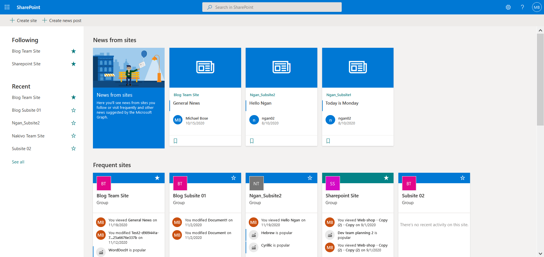Viewport: 544px width, 257px height.
Task: Unfollow Blog Team Site in Following list
Action: click(x=74, y=51)
